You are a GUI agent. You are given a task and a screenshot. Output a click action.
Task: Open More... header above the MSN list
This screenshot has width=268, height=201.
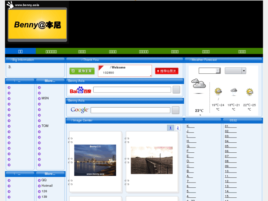50,81
